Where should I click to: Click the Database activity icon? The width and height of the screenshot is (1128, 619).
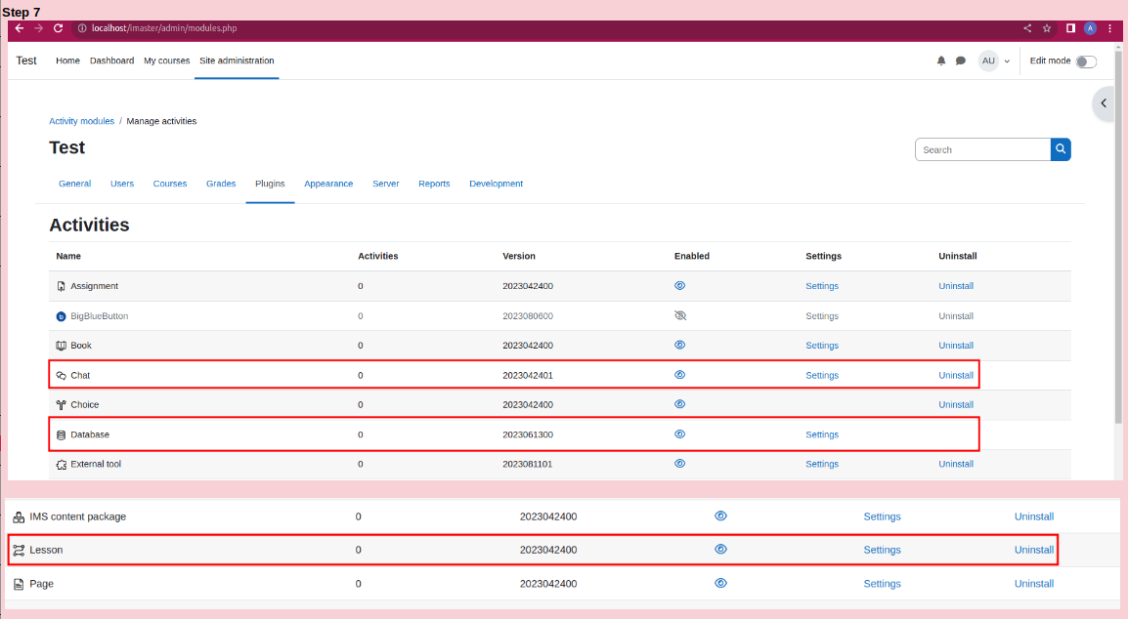(62, 434)
